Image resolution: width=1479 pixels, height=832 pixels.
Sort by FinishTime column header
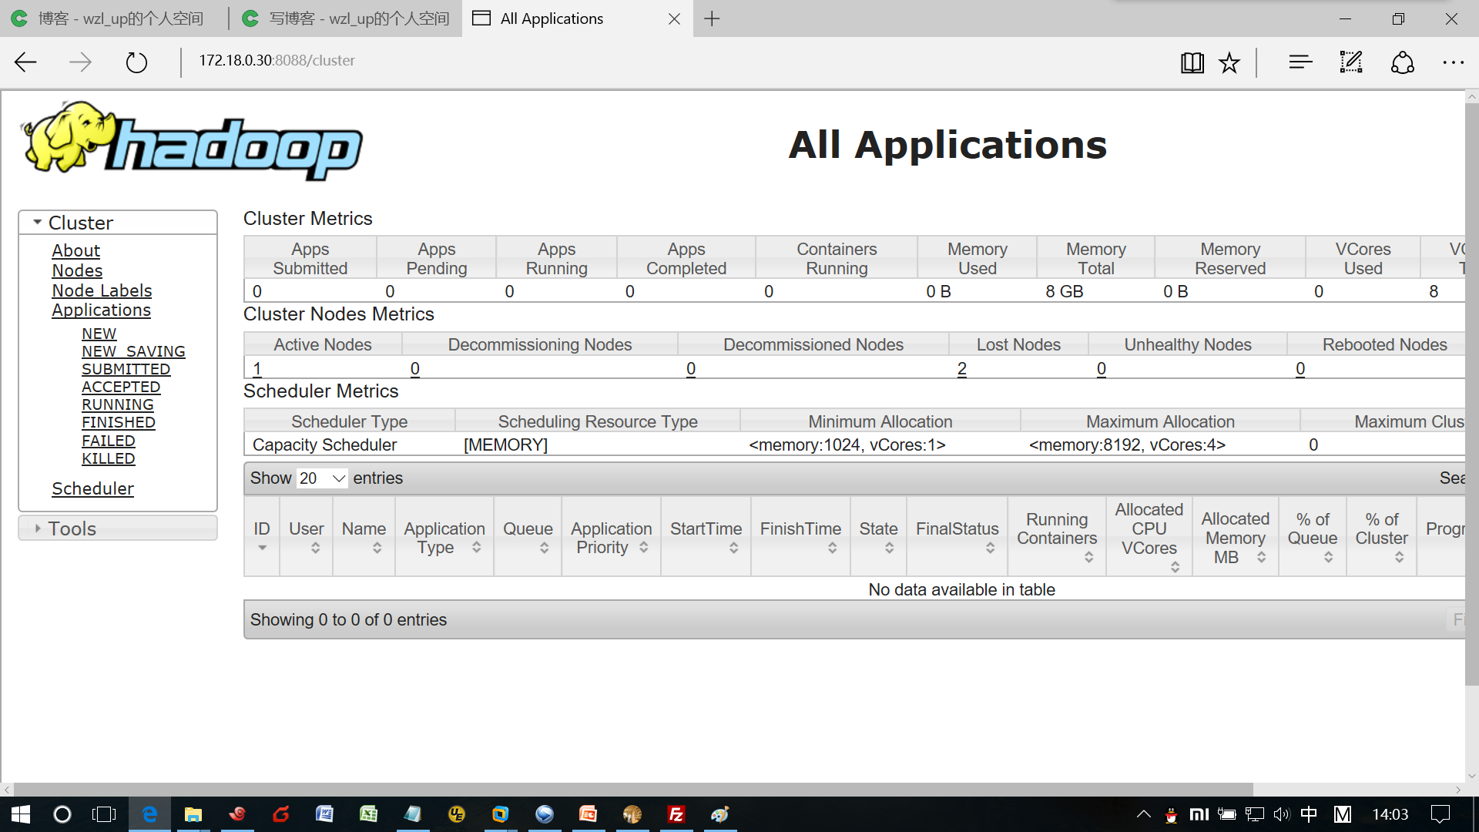[800, 537]
